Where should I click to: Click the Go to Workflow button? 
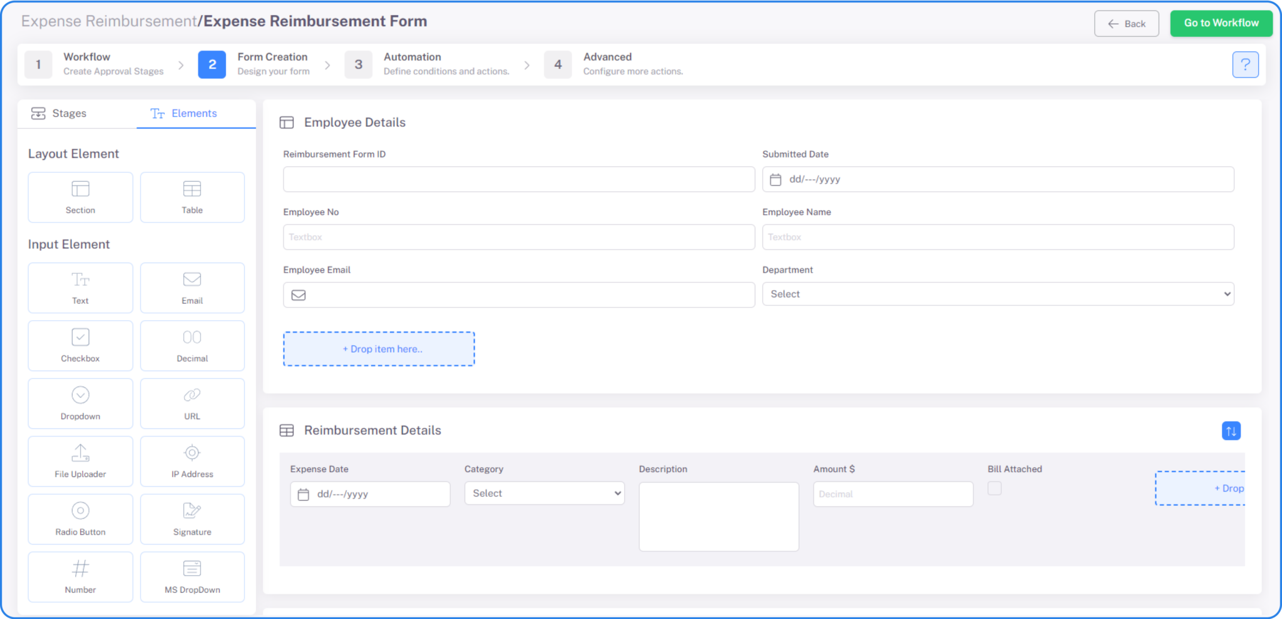click(1220, 23)
